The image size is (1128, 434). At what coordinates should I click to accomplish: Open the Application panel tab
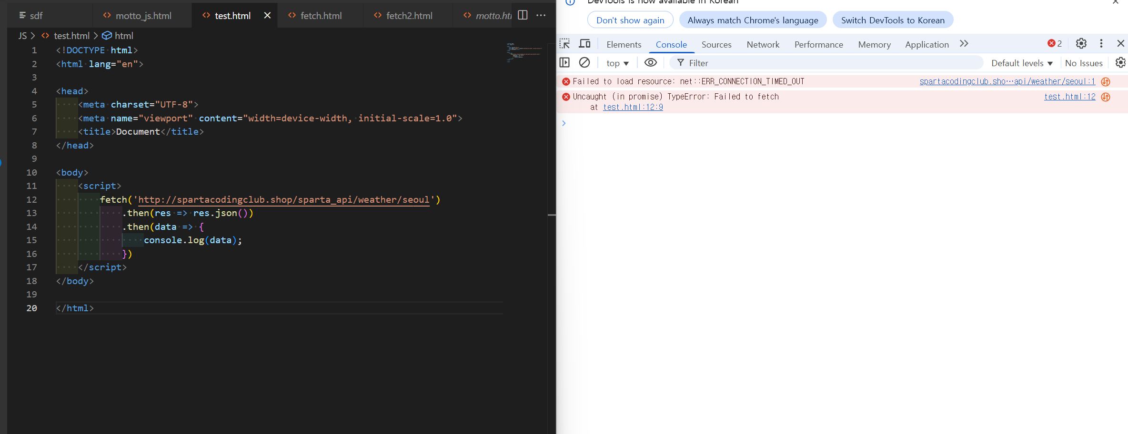927,44
